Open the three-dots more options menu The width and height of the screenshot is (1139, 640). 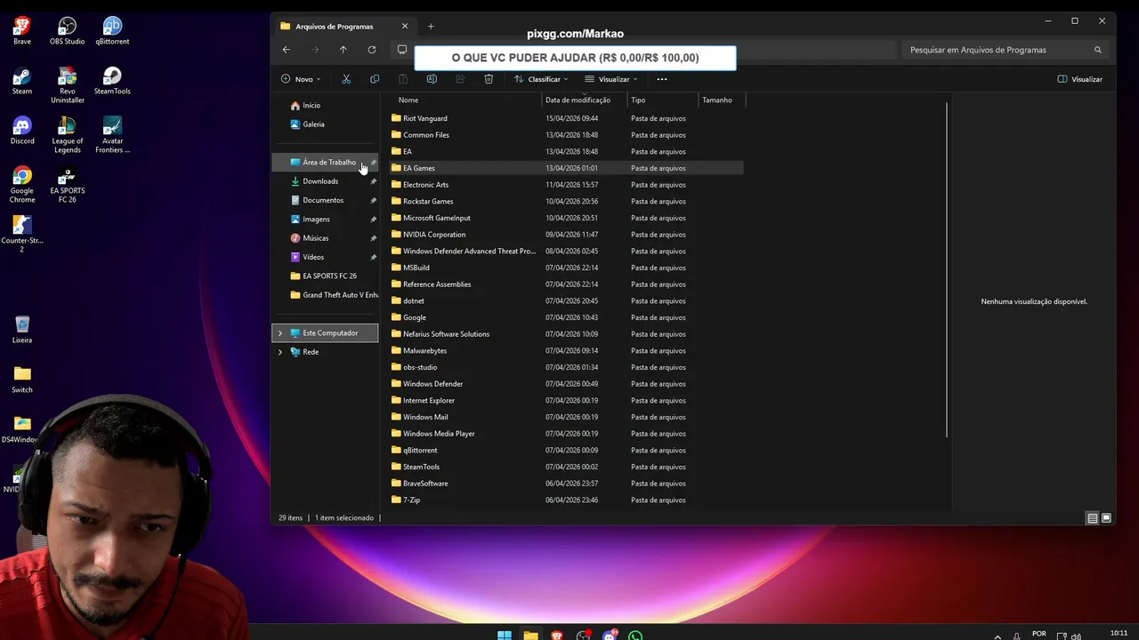pyautogui.click(x=661, y=79)
